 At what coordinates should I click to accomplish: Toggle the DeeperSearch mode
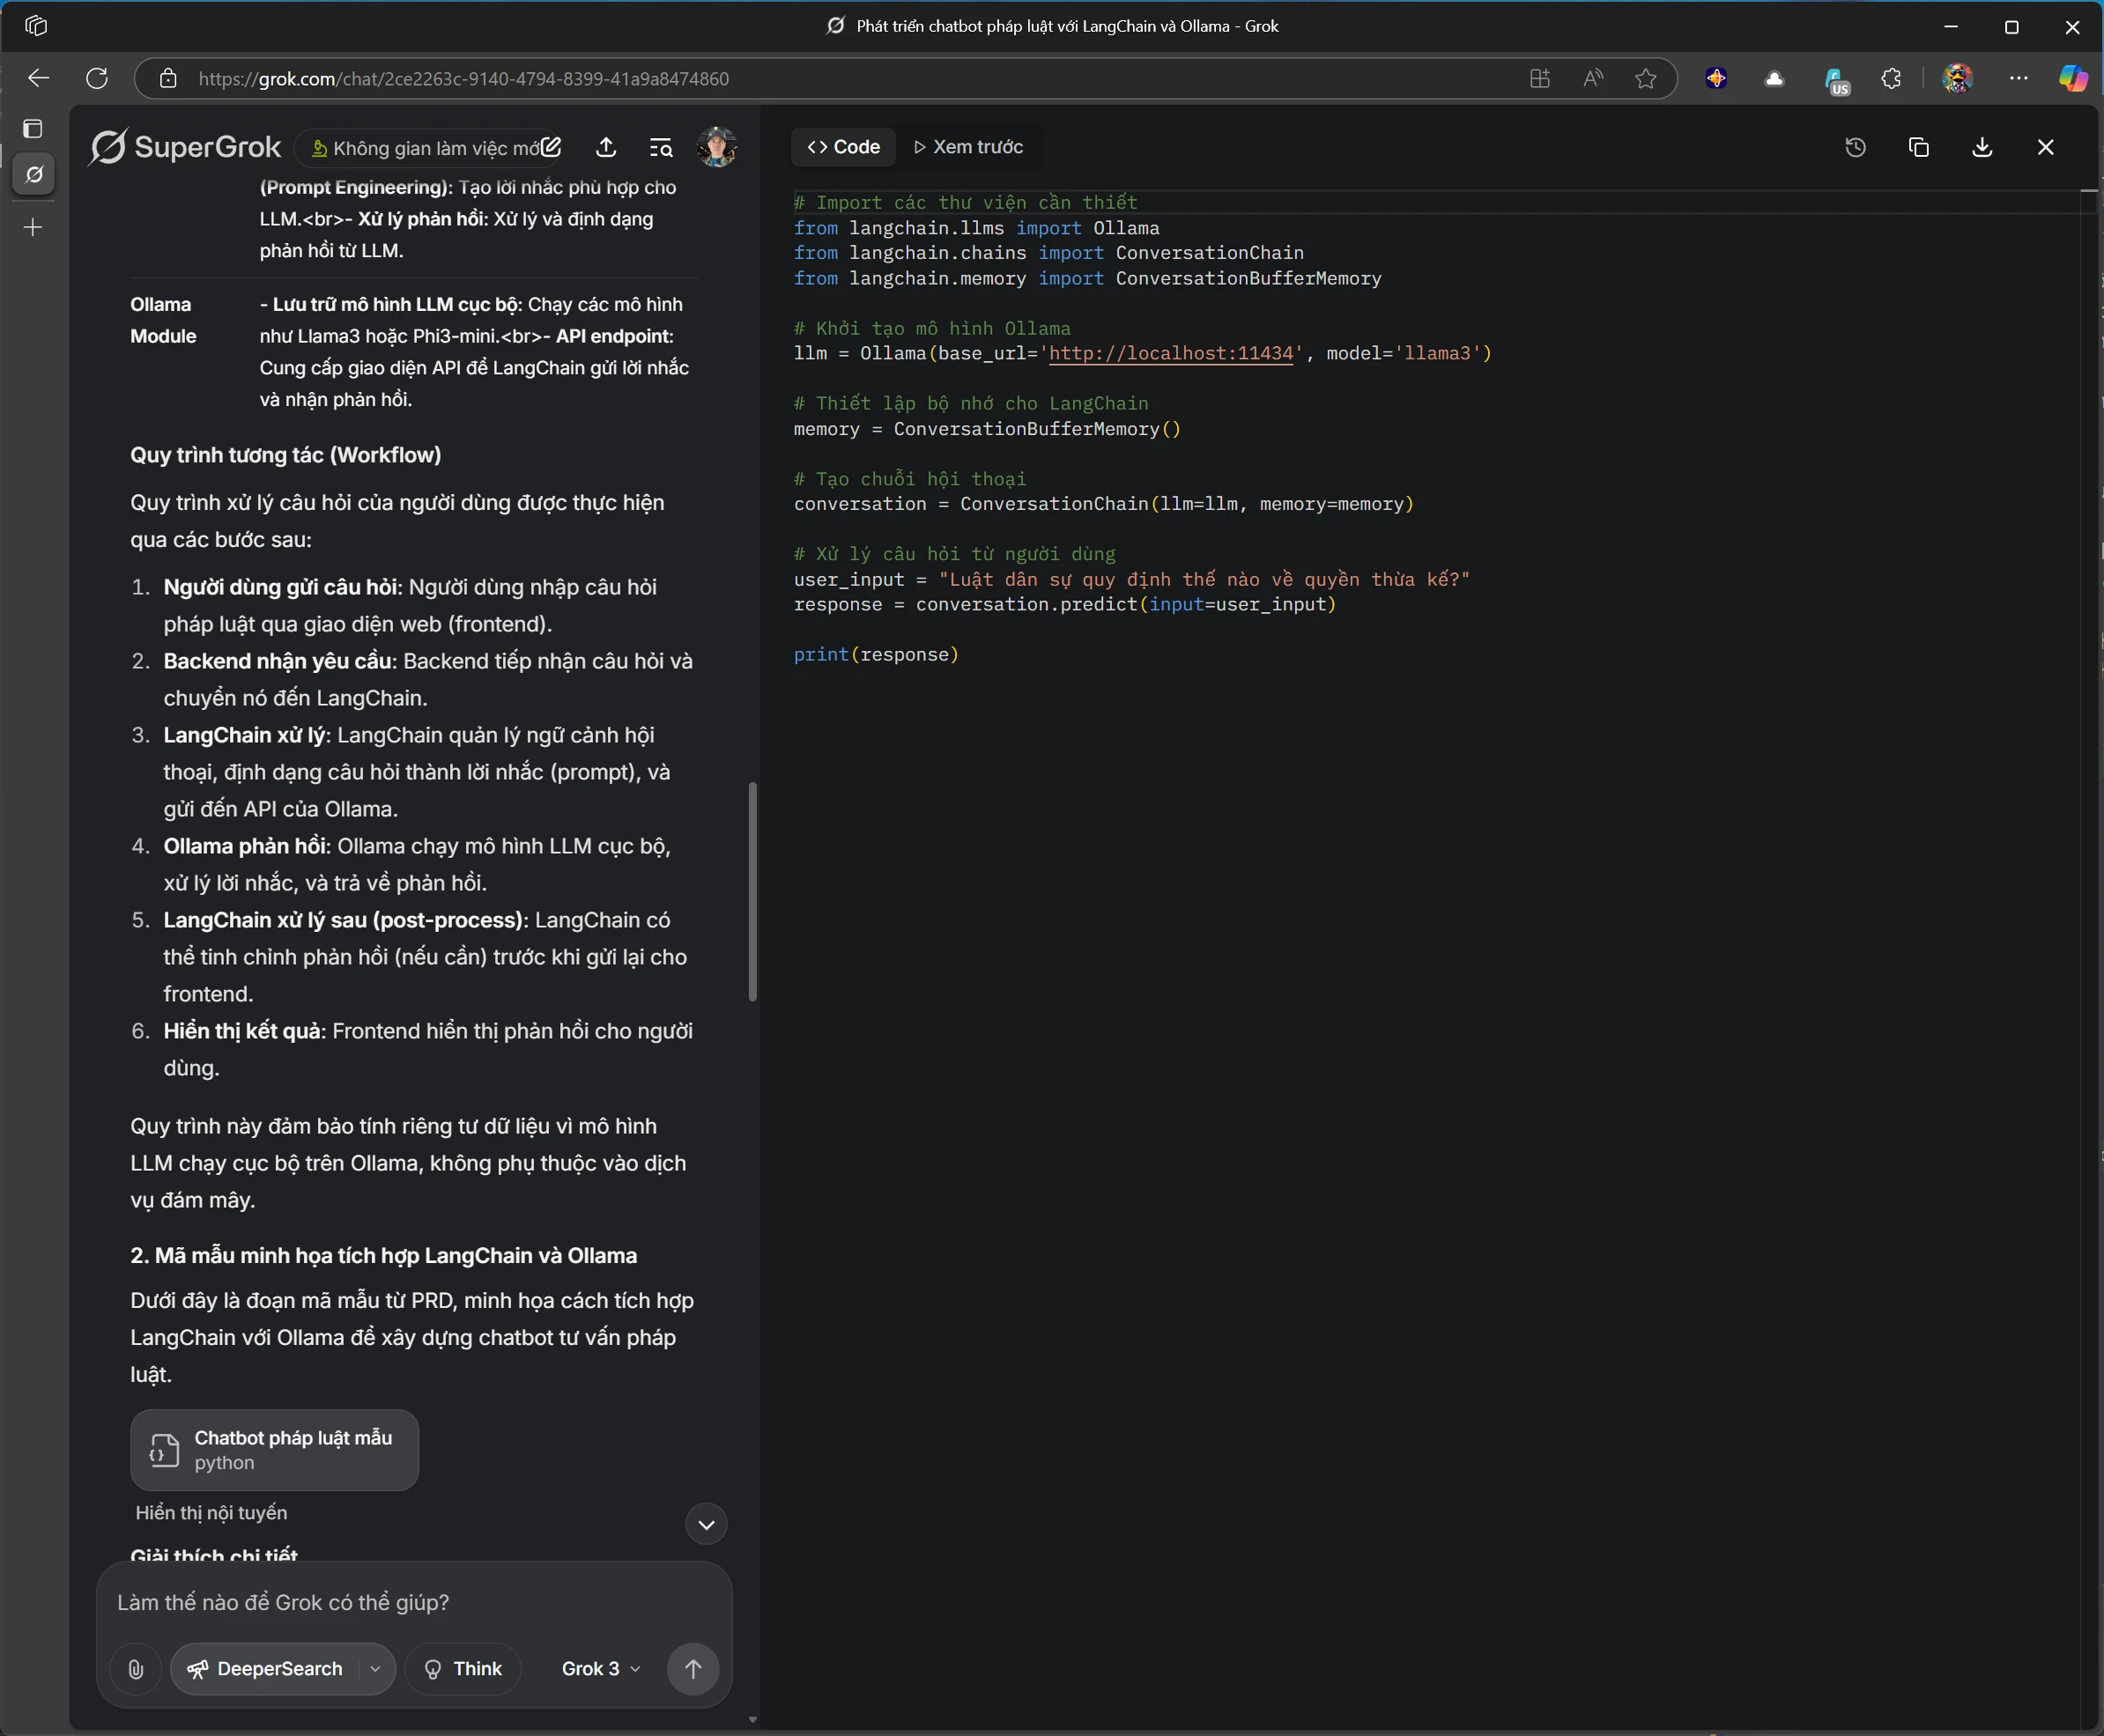tap(266, 1668)
